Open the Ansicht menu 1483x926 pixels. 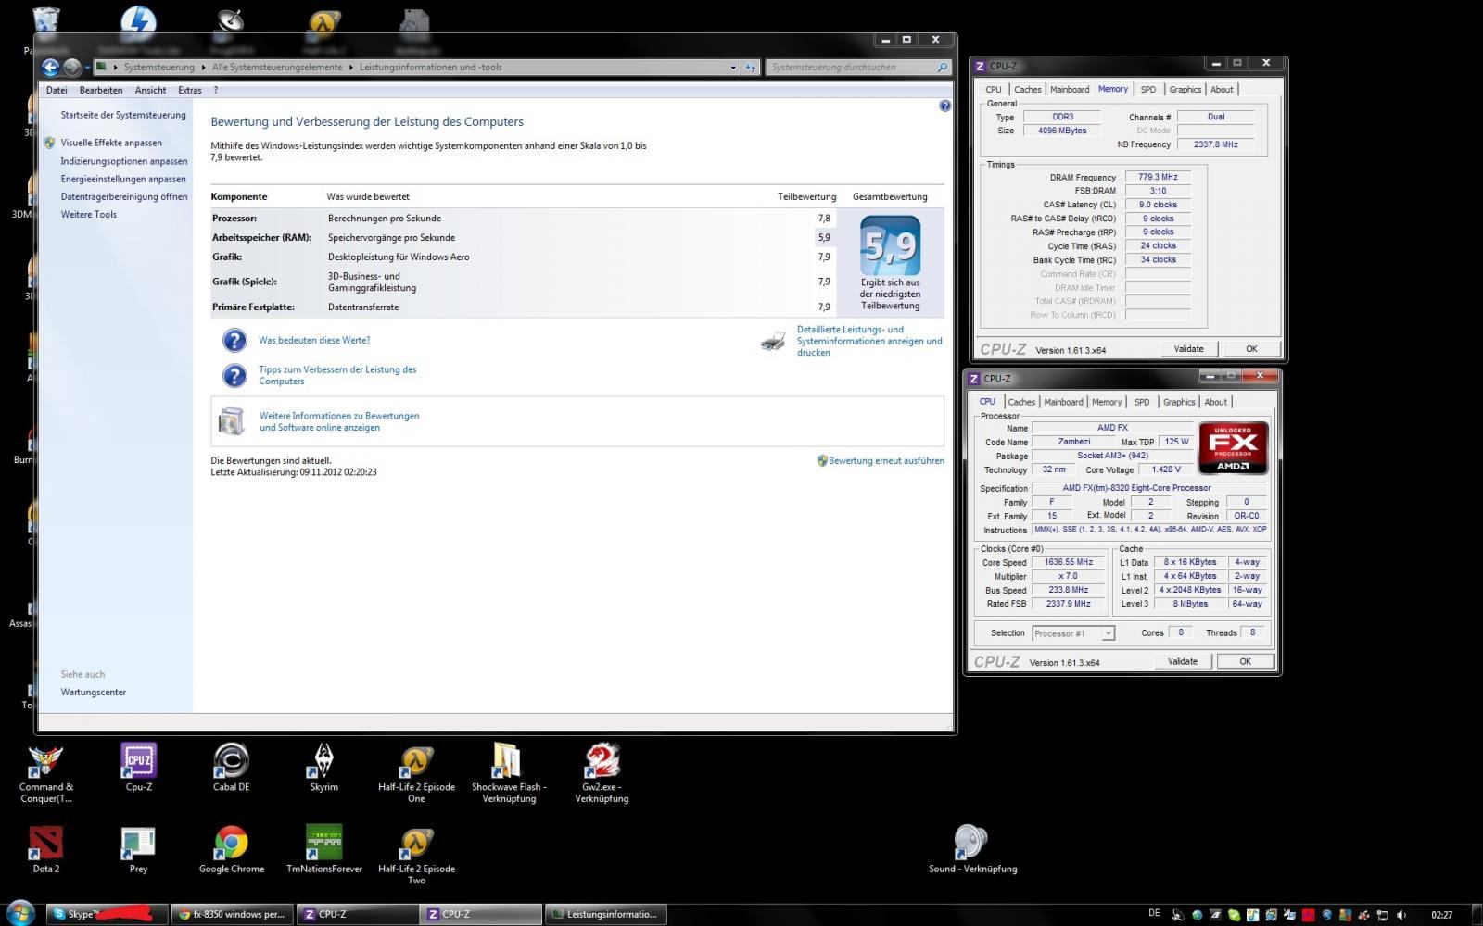pyautogui.click(x=150, y=90)
